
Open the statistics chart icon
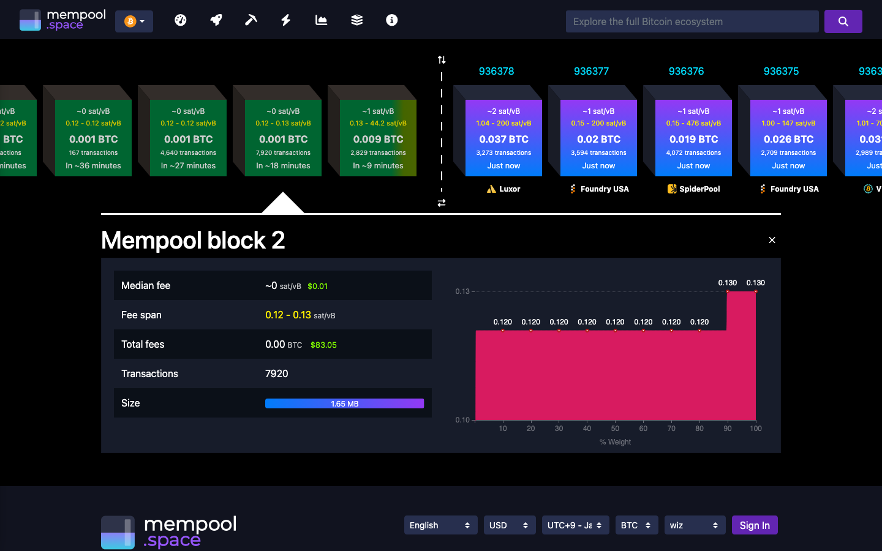[321, 20]
